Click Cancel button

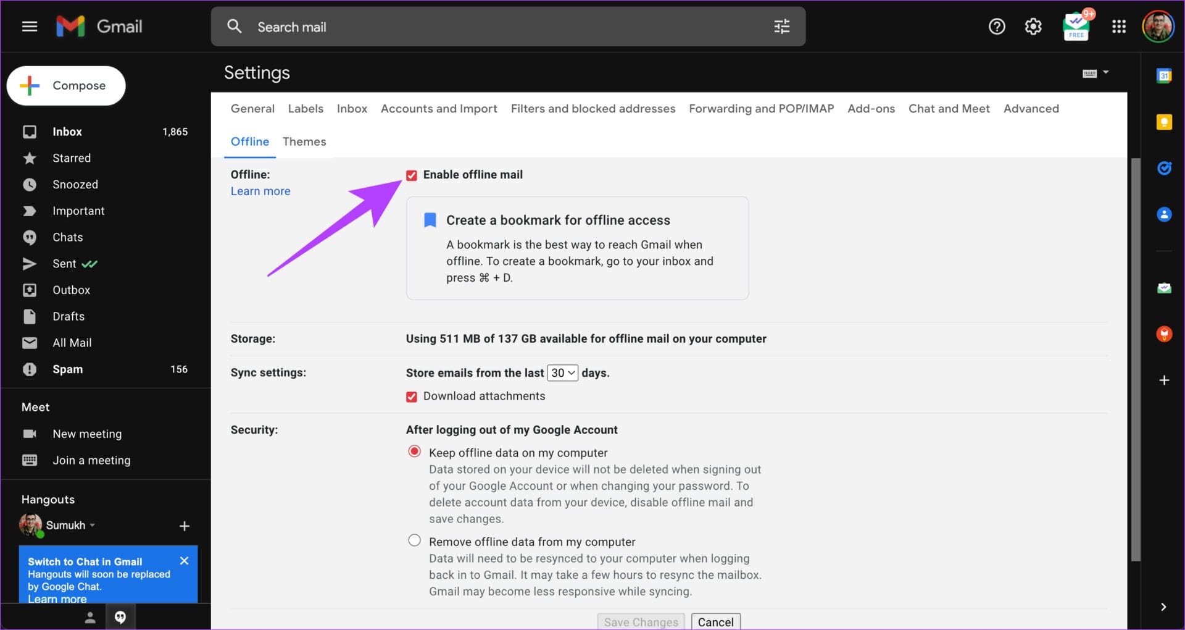715,621
